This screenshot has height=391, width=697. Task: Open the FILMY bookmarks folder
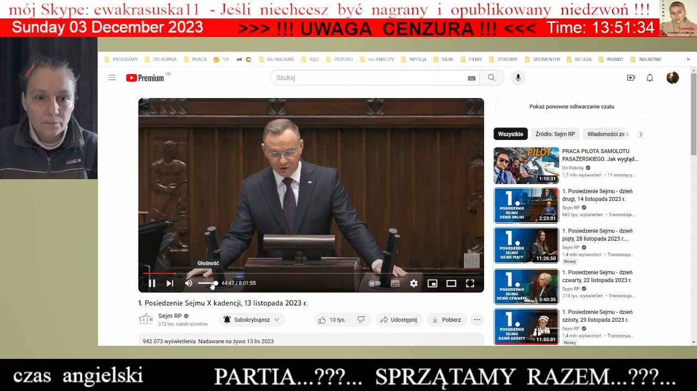(471, 59)
